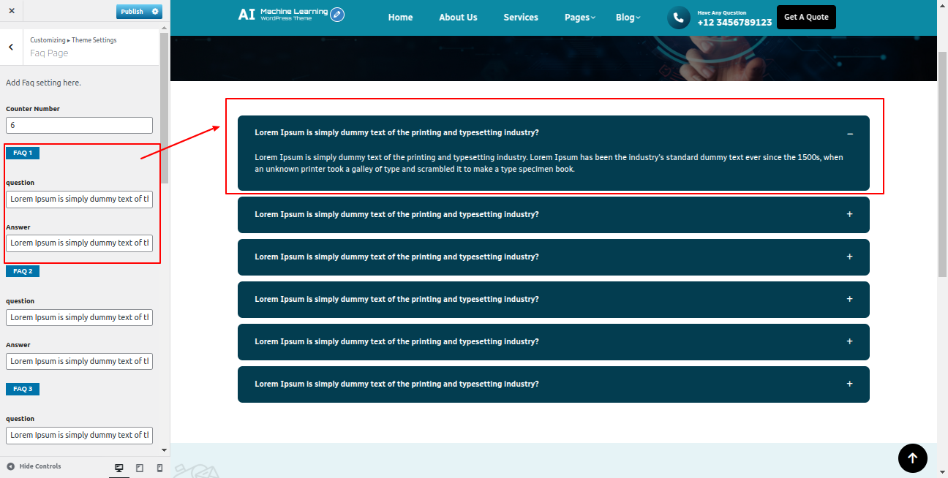This screenshot has width=948, height=478.
Task: Click FAQ 3 question input field
Action: [x=79, y=435]
